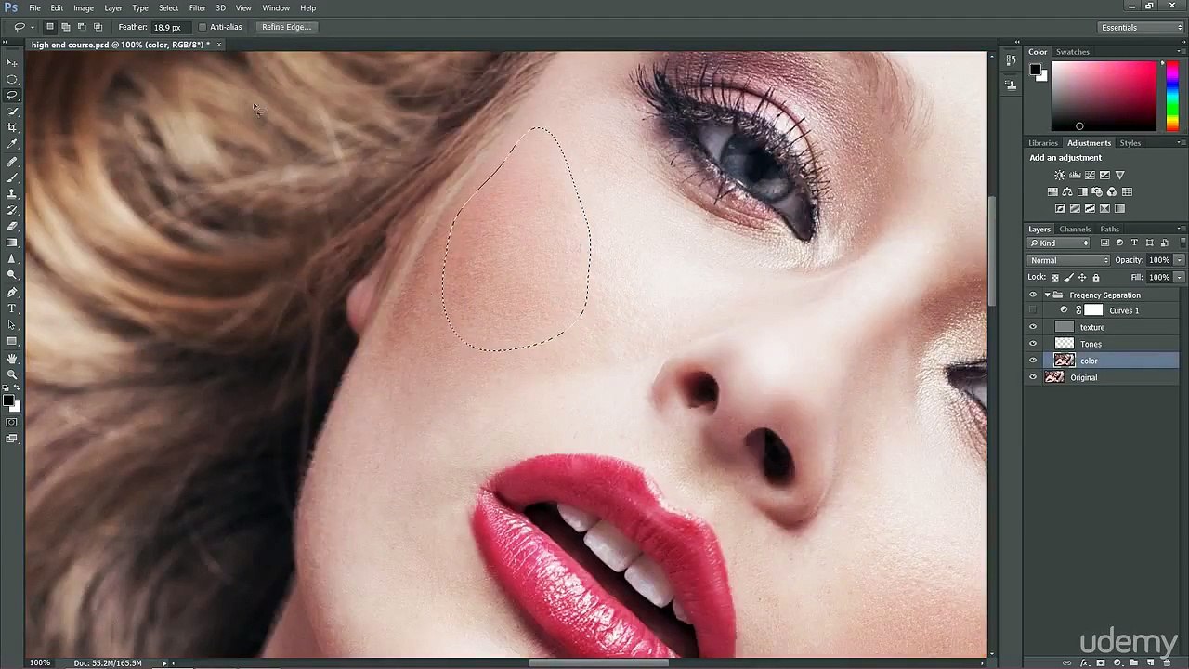This screenshot has width=1189, height=669.
Task: Select the Blur tool
Action: (12, 259)
